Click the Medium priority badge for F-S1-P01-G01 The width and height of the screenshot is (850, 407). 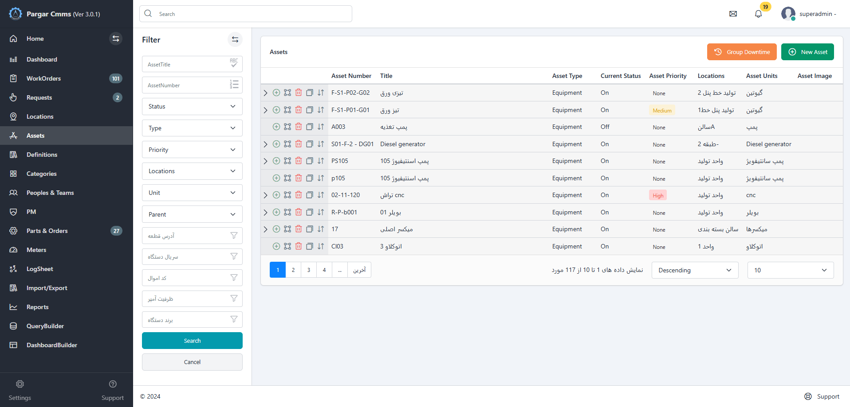(662, 110)
